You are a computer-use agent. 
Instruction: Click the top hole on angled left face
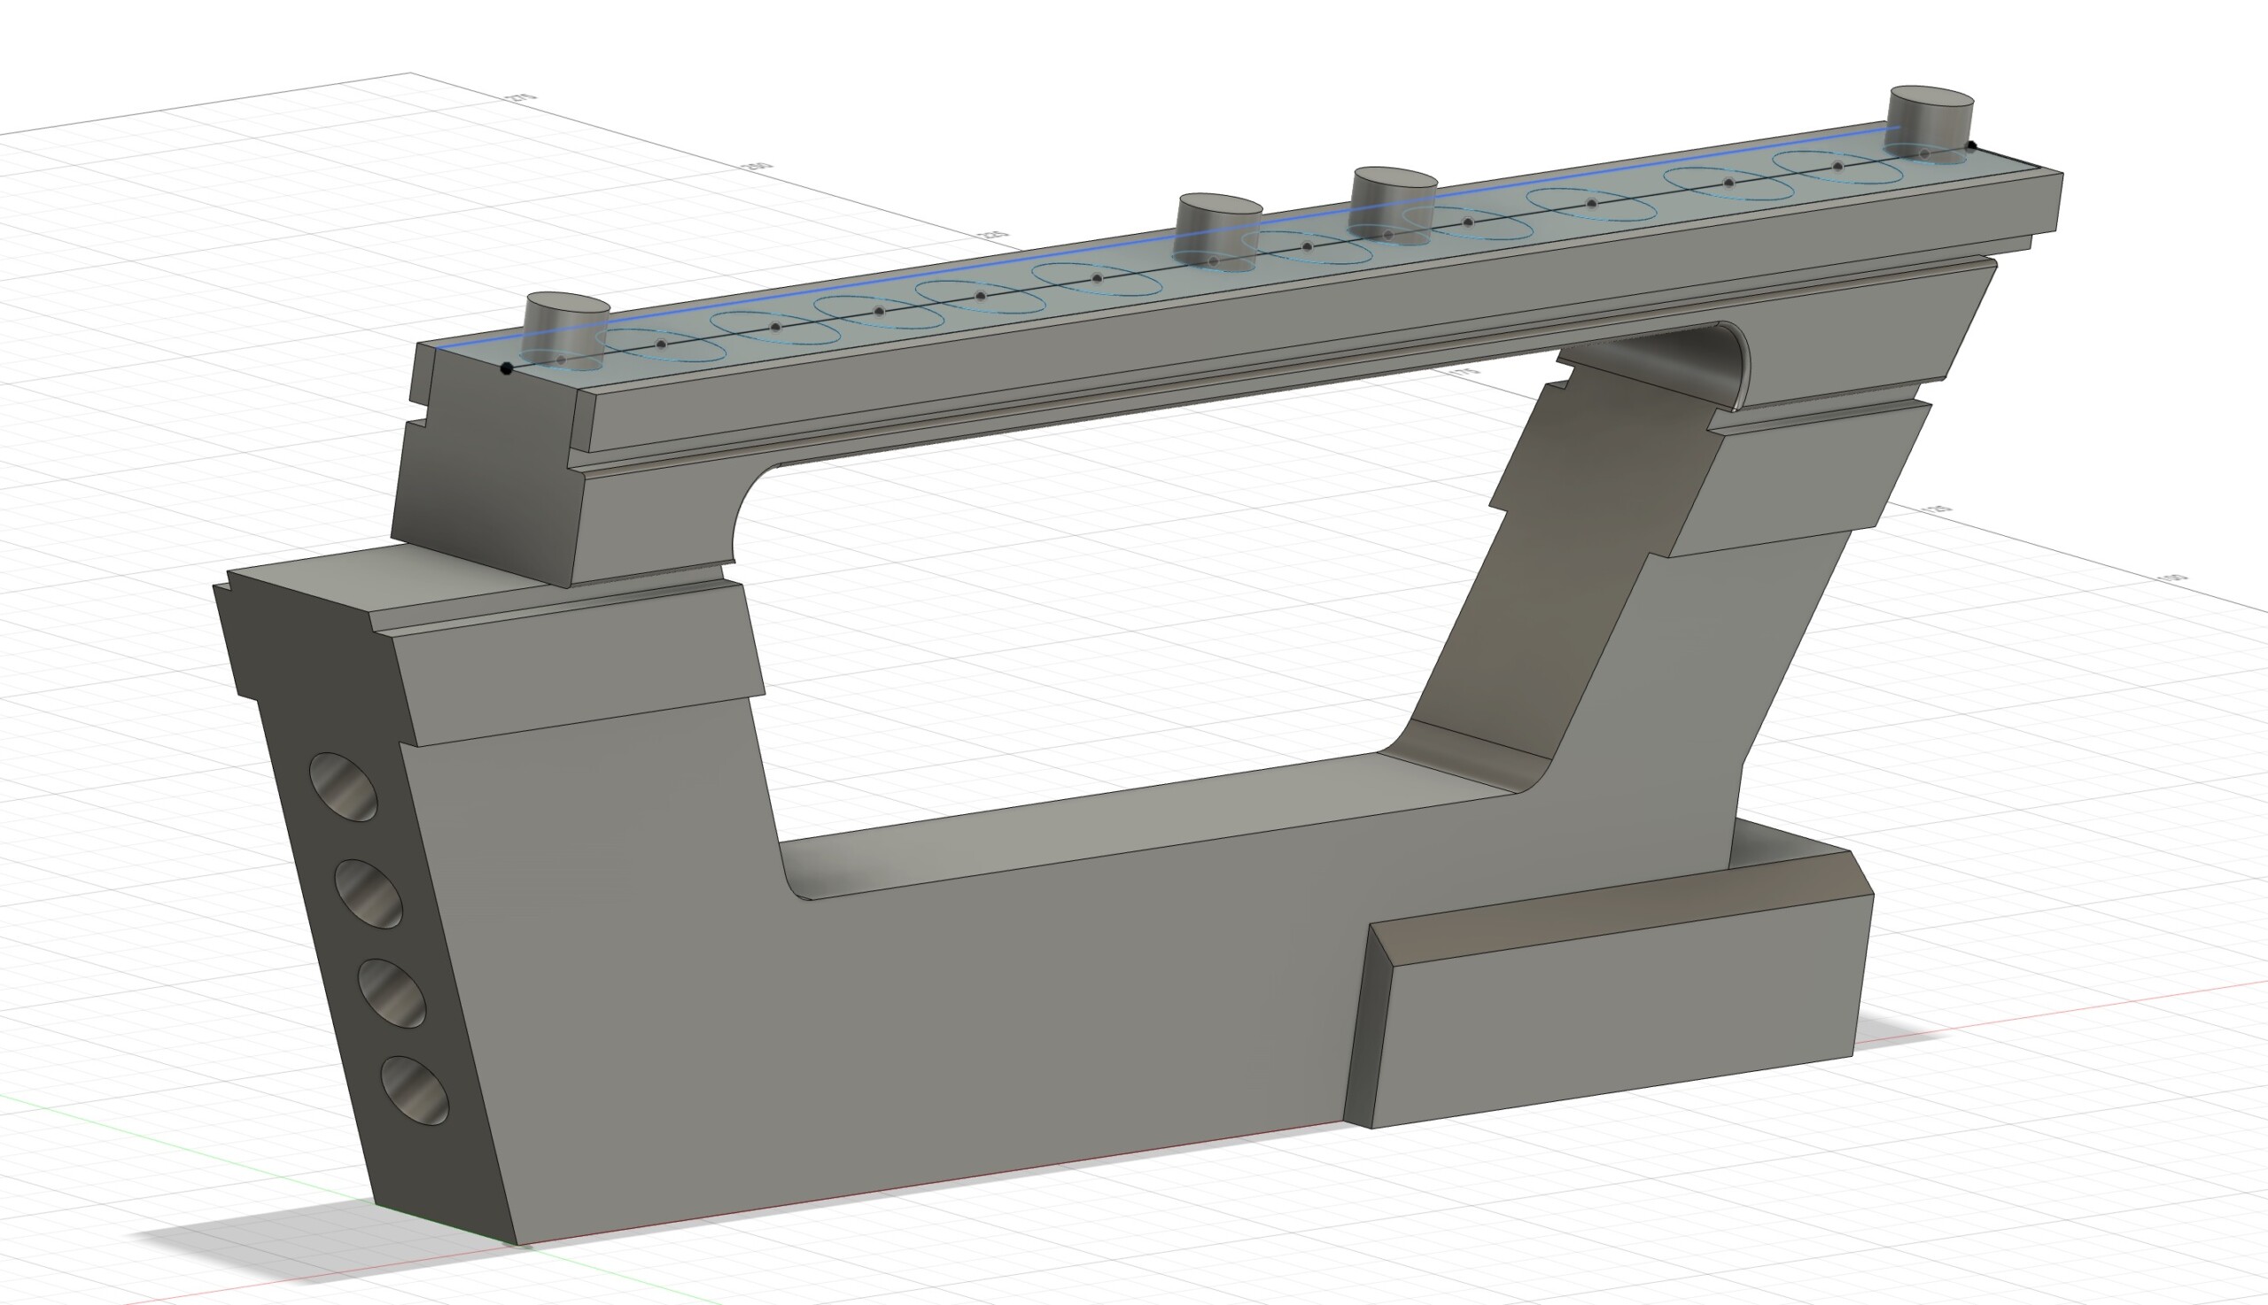pos(343,786)
